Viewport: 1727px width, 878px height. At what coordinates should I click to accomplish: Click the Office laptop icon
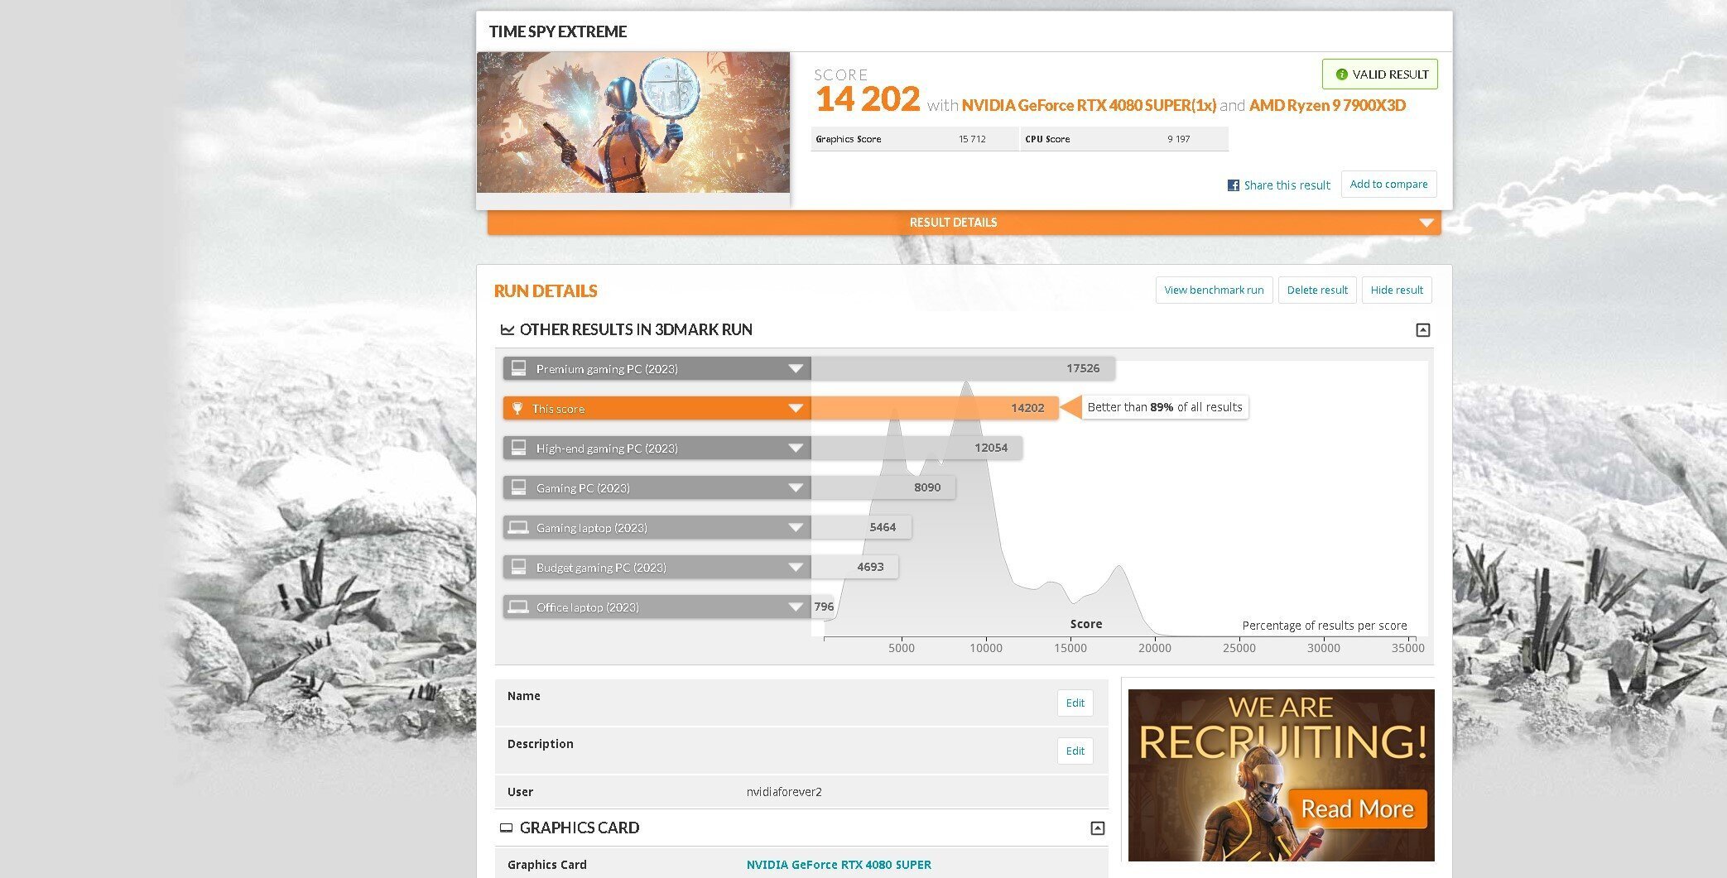click(518, 607)
